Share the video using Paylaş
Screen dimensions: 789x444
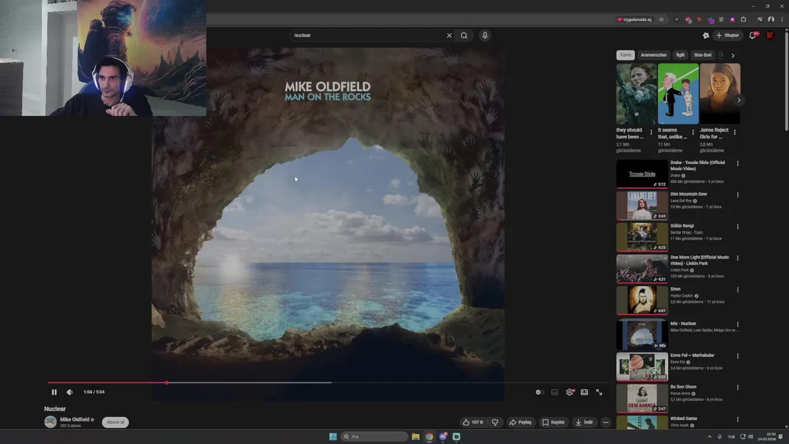520,422
